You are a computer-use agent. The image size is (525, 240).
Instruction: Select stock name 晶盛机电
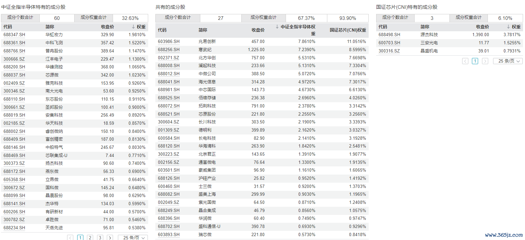coord(429,51)
